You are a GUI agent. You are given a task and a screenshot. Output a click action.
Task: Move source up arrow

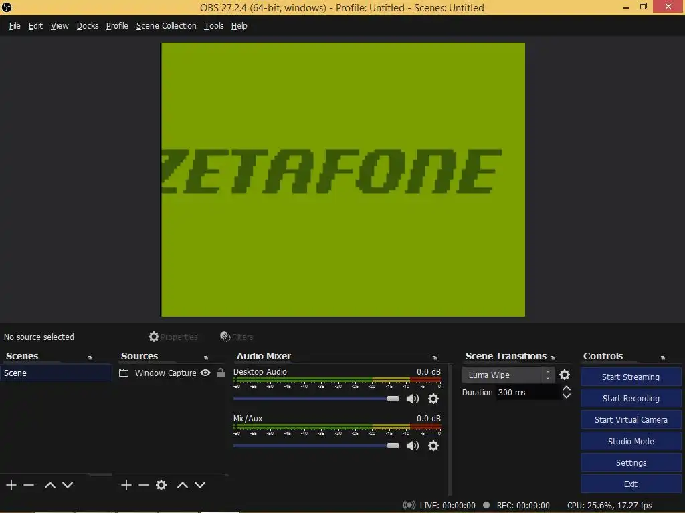[x=183, y=485]
